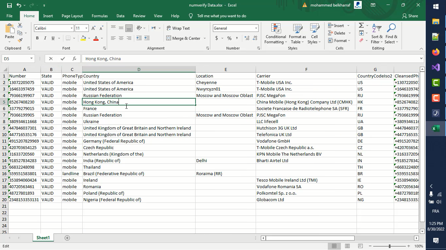Open the General number format dropdown
Screen dimensions: 446x250
pos(256,28)
